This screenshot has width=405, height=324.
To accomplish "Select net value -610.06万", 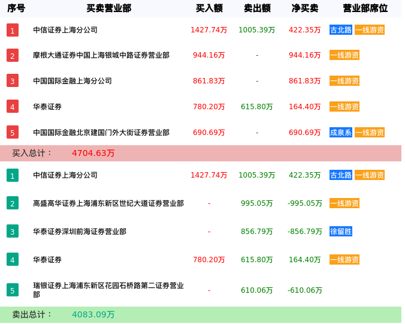I will tap(305, 290).
